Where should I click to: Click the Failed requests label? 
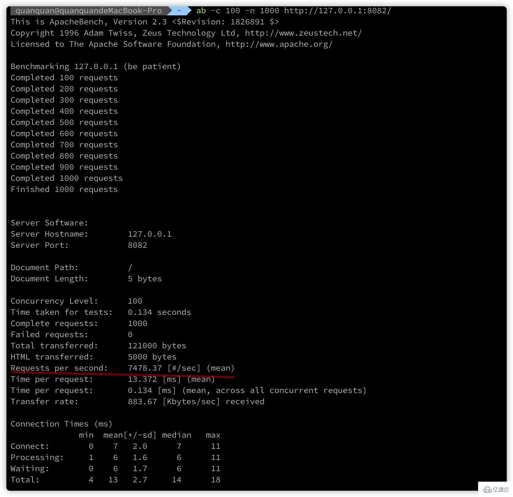49,334
